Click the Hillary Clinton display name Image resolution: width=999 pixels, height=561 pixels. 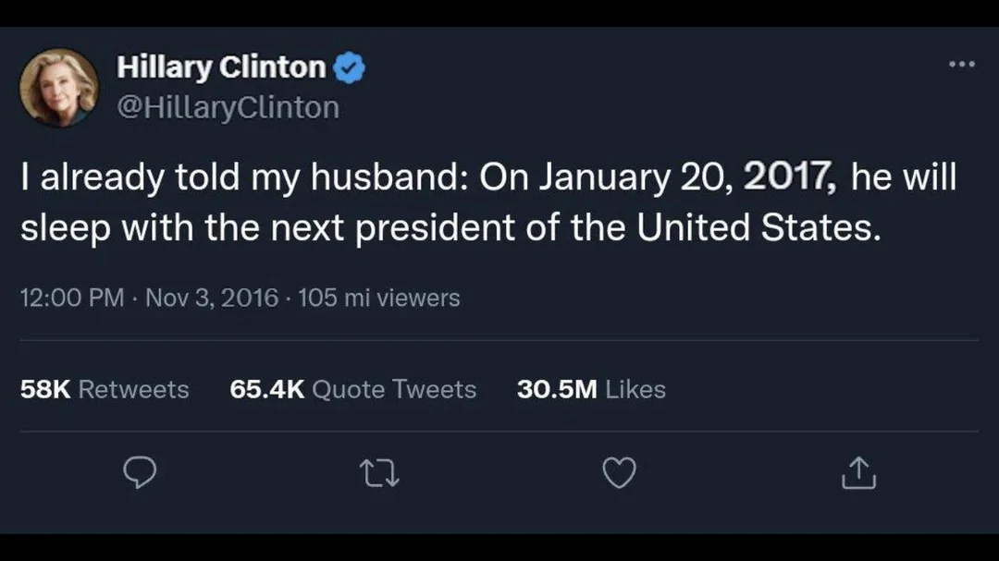coord(221,67)
